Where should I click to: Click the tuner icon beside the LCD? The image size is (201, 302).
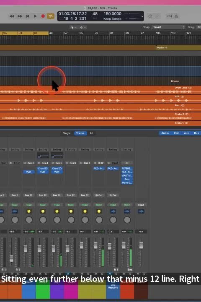[x=150, y=16]
